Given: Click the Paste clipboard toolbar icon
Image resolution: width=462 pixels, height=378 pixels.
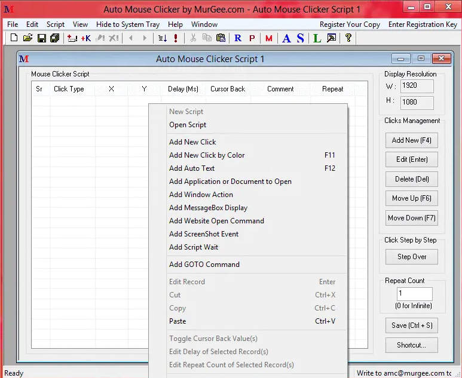Looking at the screenshot, I should coord(221,38).
